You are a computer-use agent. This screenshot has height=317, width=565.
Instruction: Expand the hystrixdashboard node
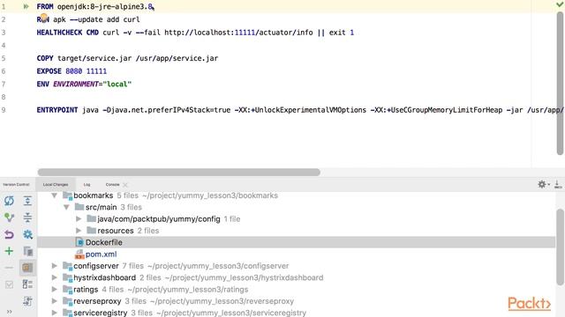point(55,278)
